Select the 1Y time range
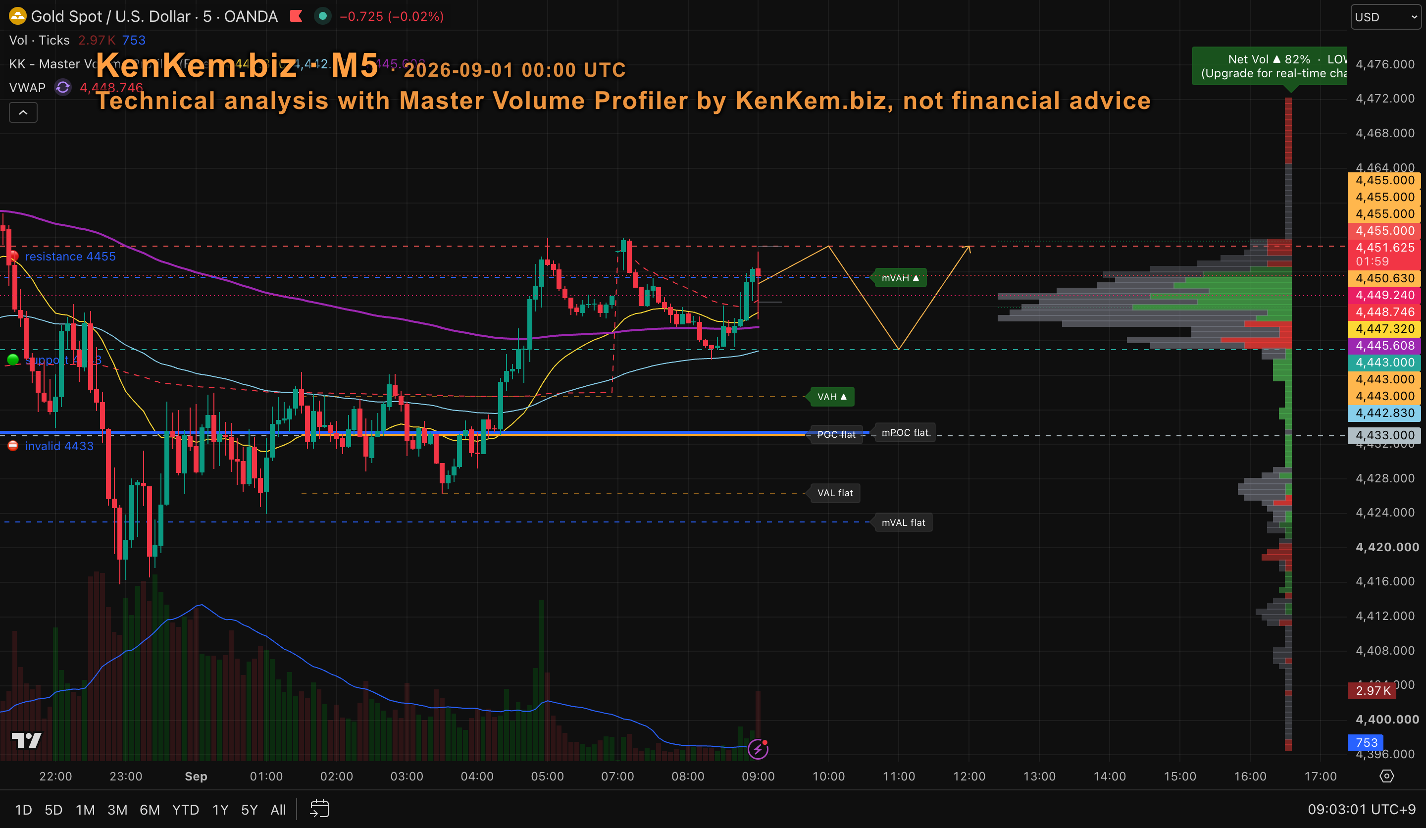1426x828 pixels. click(220, 810)
